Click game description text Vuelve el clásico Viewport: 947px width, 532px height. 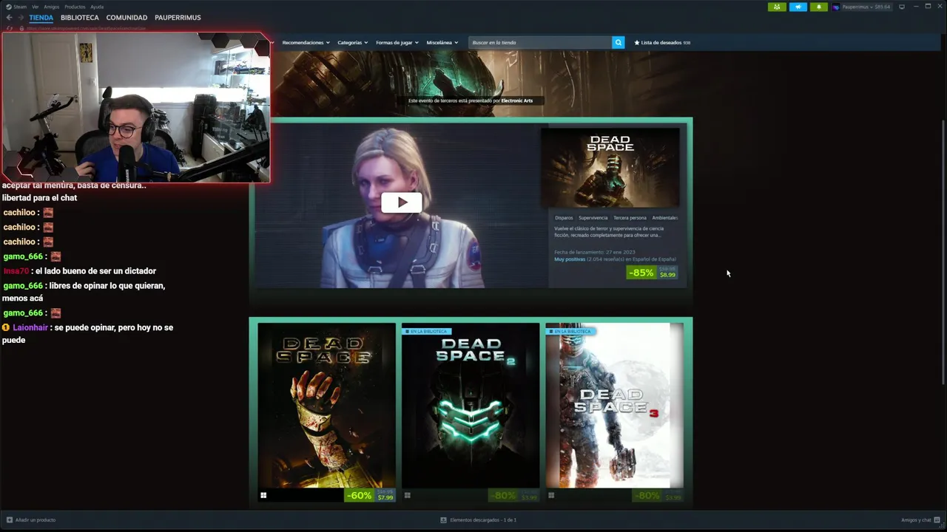click(x=609, y=232)
